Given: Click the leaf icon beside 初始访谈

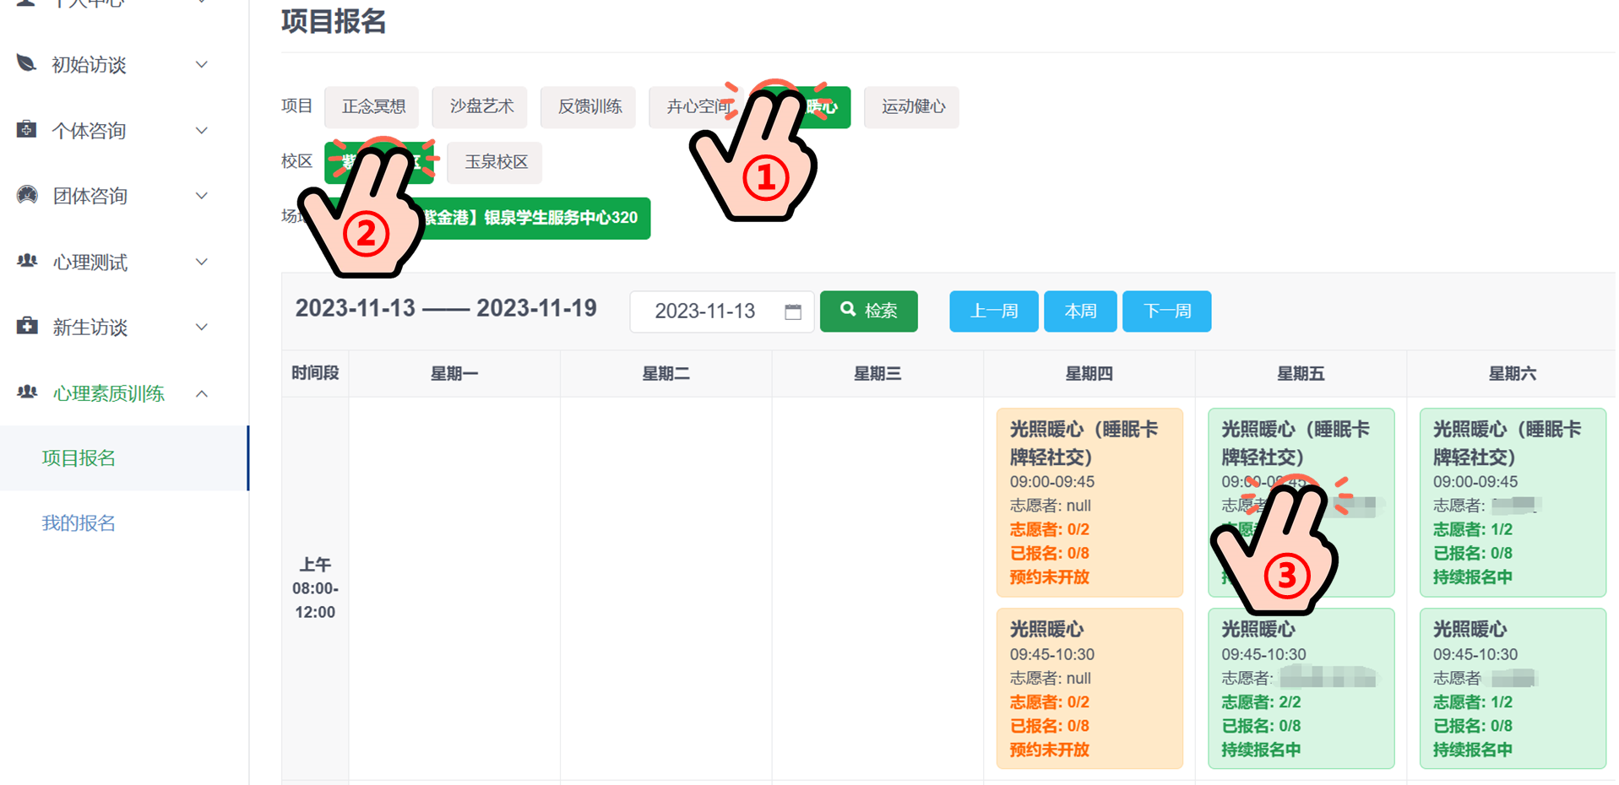Looking at the screenshot, I should pyautogui.click(x=27, y=63).
